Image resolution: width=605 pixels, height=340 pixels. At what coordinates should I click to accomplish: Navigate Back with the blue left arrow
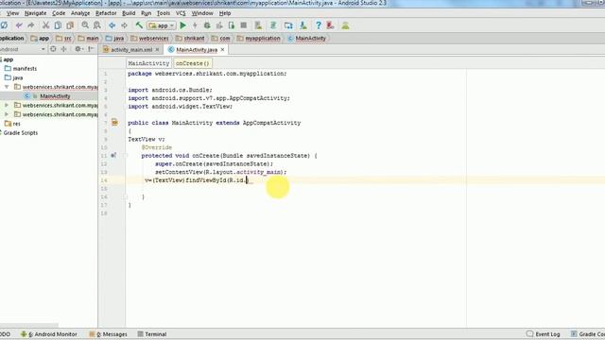tap(112, 25)
